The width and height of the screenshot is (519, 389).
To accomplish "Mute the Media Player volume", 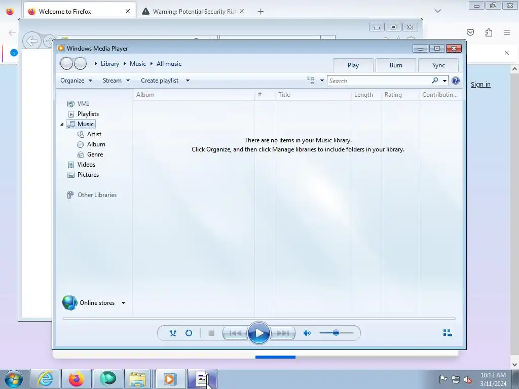I will [x=307, y=333].
